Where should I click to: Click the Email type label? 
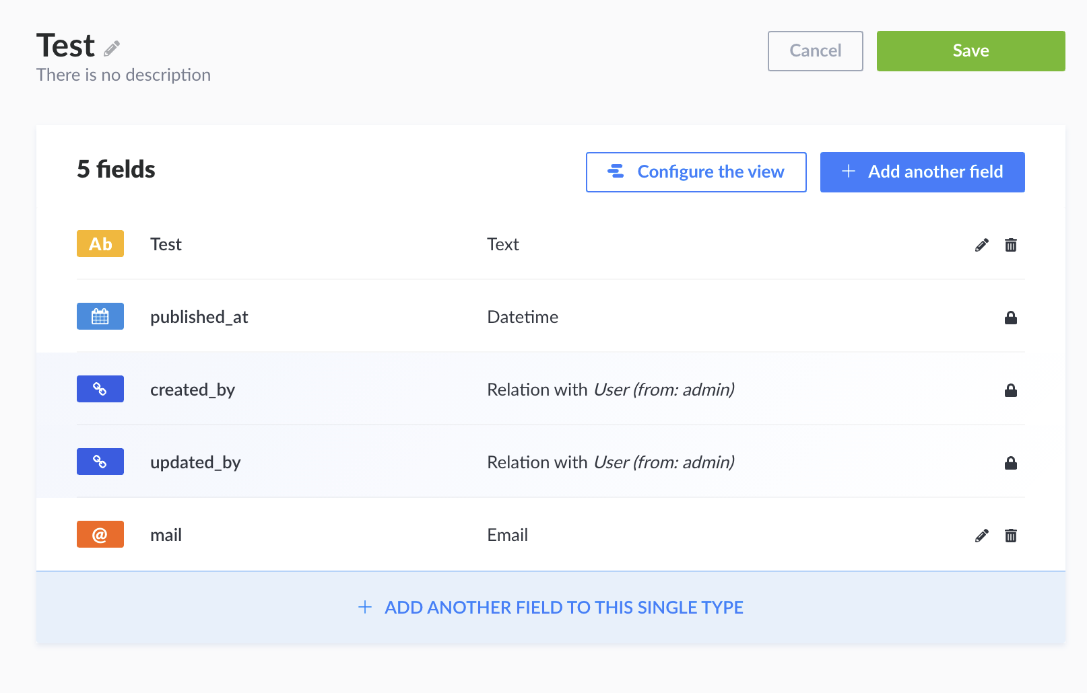click(x=507, y=535)
